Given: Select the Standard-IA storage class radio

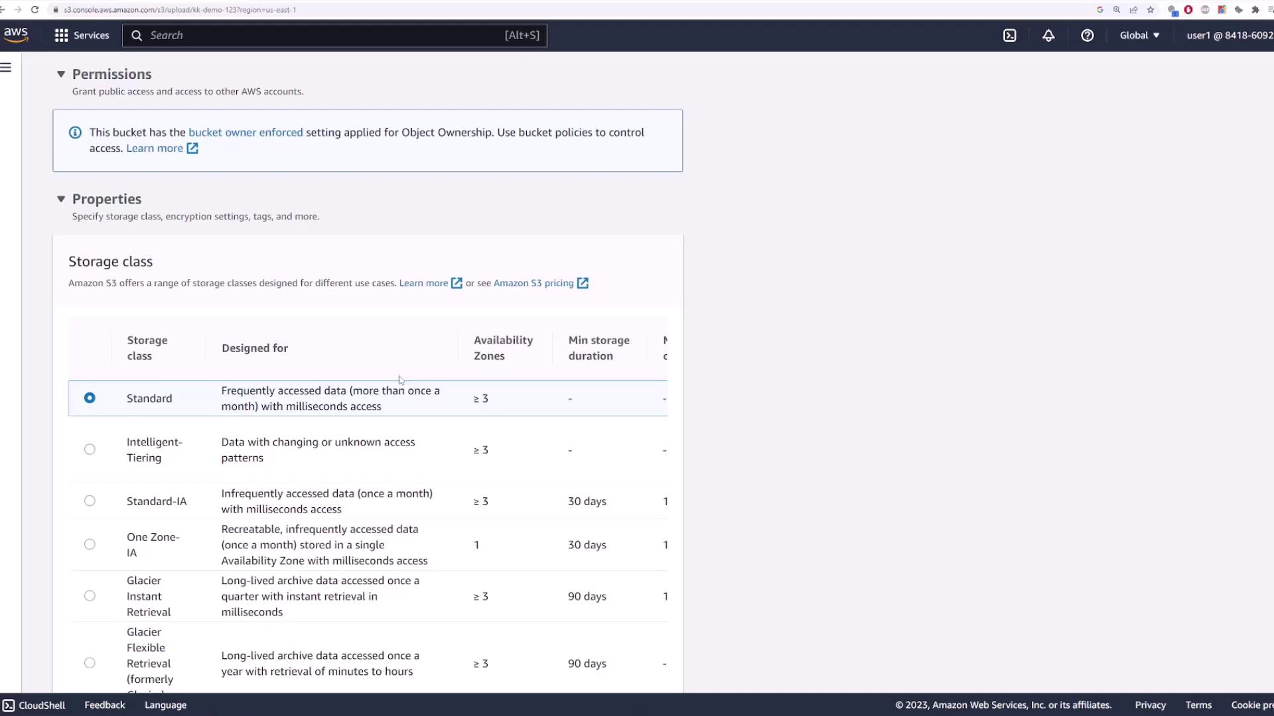Looking at the screenshot, I should [x=90, y=501].
